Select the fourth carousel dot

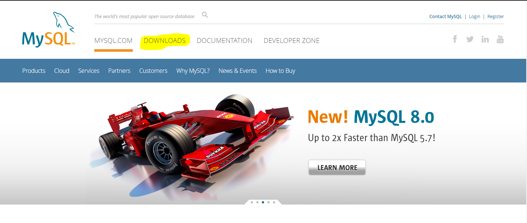coord(268,202)
